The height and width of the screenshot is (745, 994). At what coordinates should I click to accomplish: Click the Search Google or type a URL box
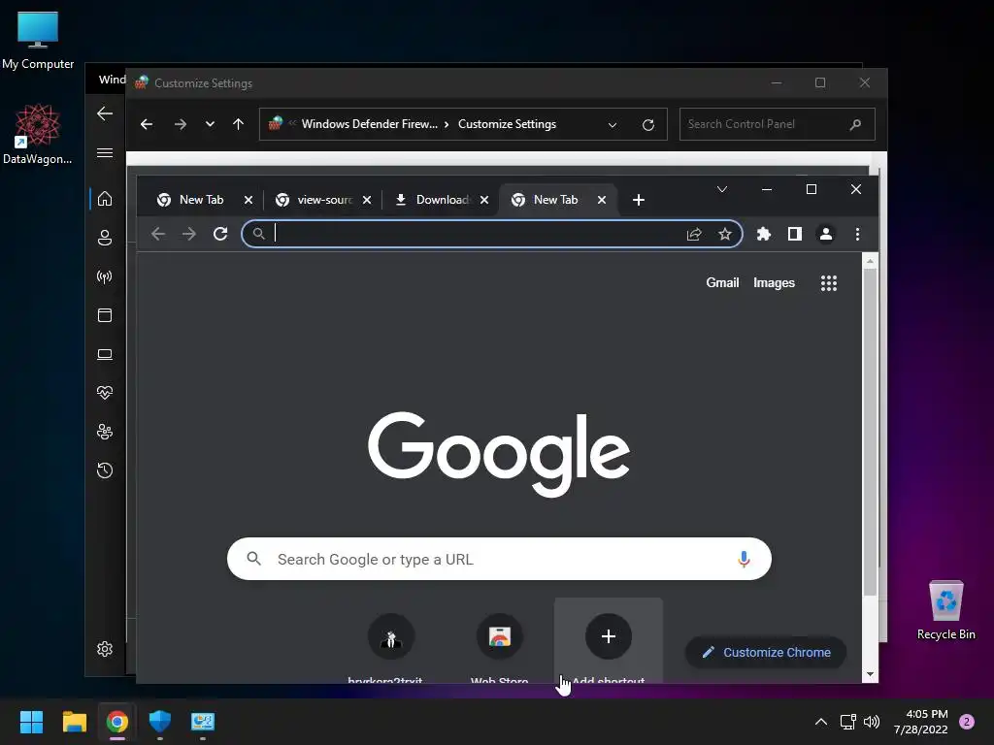click(x=499, y=559)
